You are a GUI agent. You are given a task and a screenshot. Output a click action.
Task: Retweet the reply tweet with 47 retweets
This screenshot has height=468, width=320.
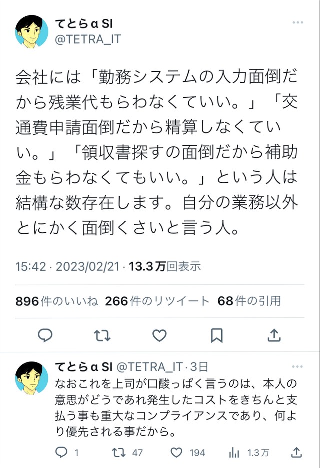[x=119, y=452]
